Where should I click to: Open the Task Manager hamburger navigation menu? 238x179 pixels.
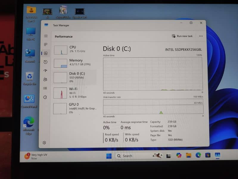click(46, 36)
